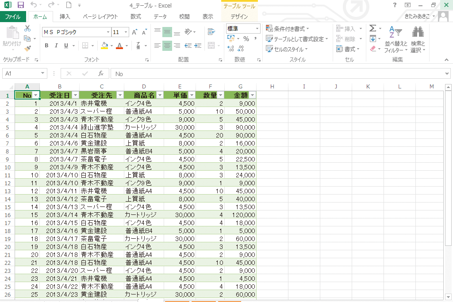This screenshot has width=453, height=302.
Task: Click the Wrap Text icon
Action: click(211, 31)
